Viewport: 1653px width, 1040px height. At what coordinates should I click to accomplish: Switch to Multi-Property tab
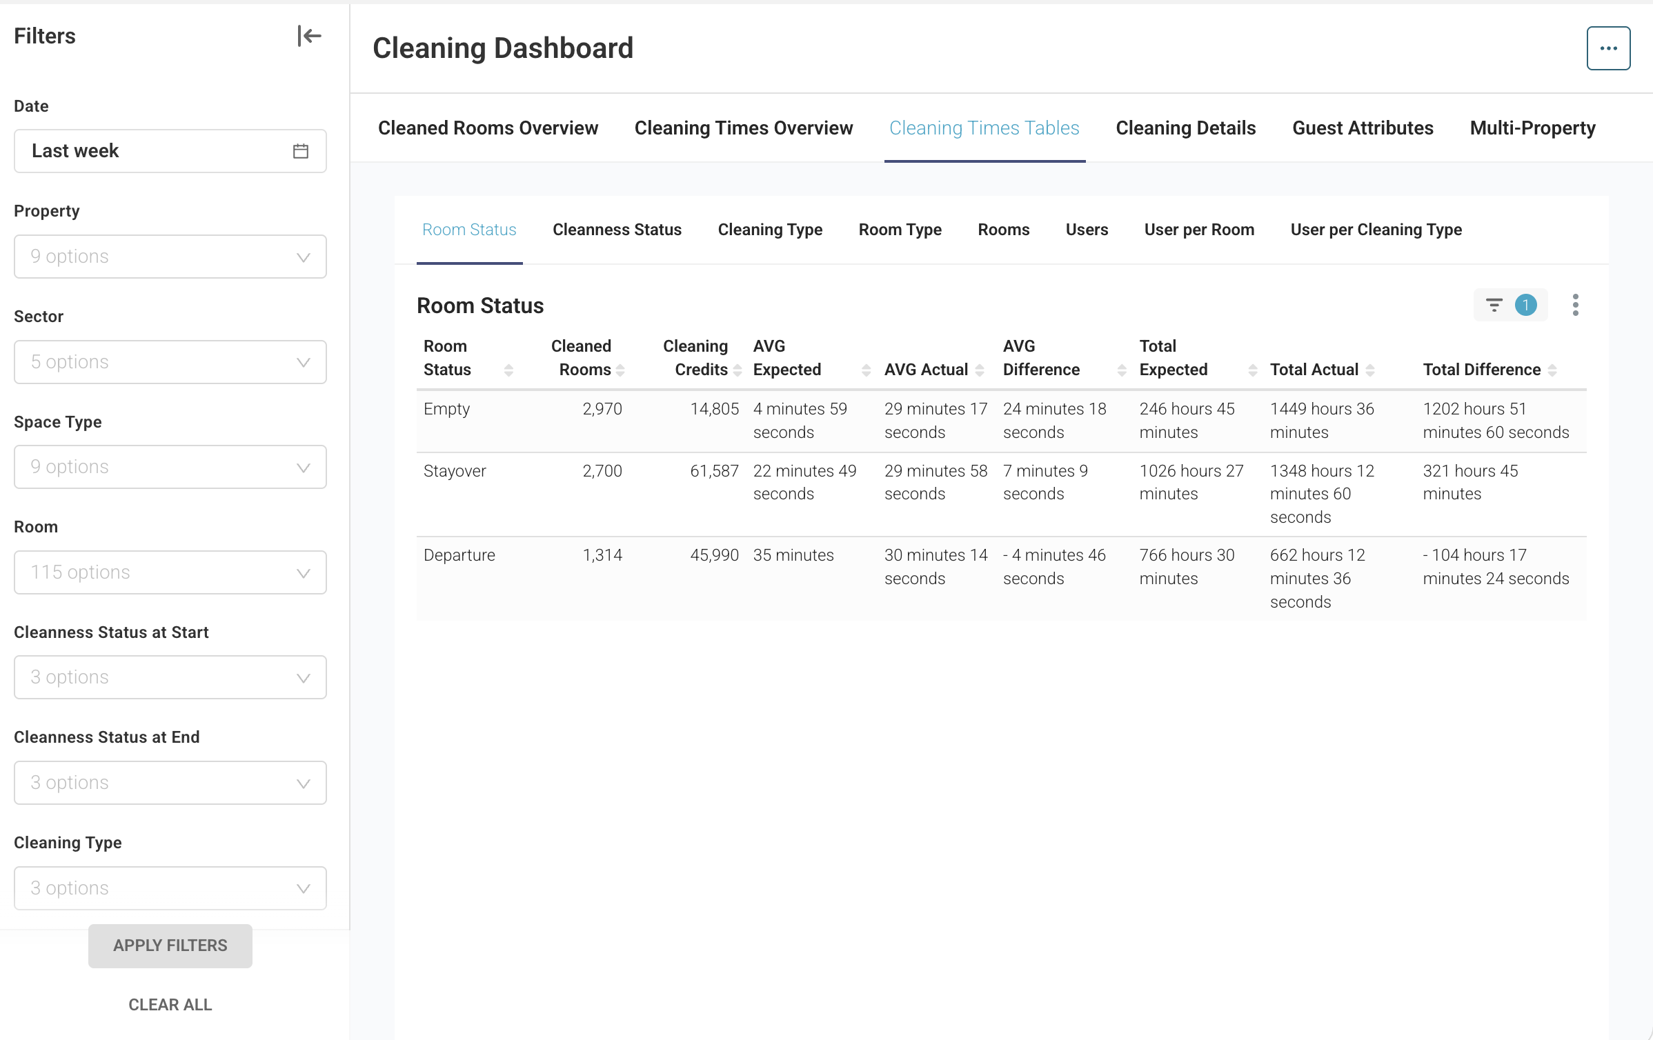click(1533, 128)
